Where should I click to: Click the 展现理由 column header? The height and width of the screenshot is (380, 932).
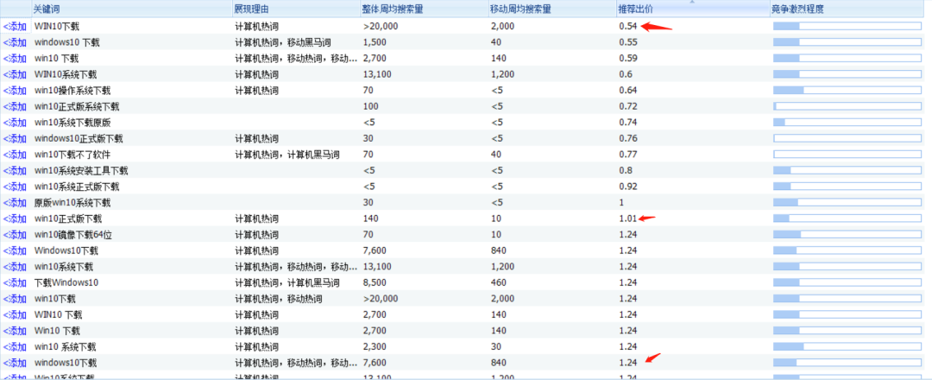tap(250, 9)
